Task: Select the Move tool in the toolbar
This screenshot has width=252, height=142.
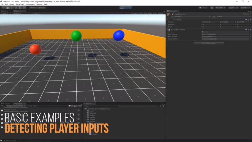Action: click(x=8, y=8)
